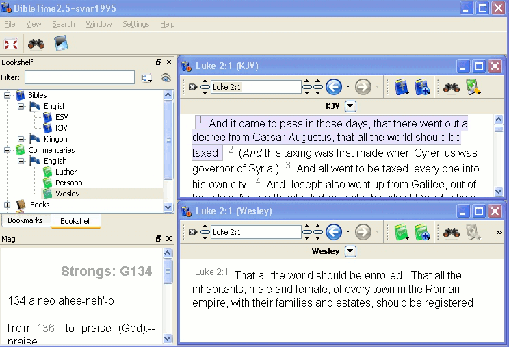
Task: Click the back arrow in KJV window
Action: [333, 87]
